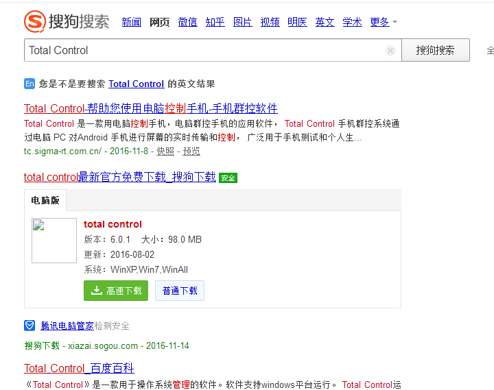This screenshot has width=494, height=390.
Task: Open the 明医 search category
Action: [x=297, y=22]
